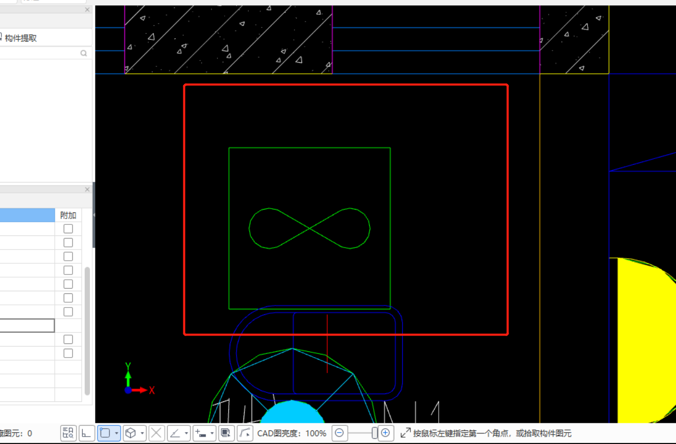676x444 pixels.
Task: Click the 附加 column header
Action: click(68, 215)
